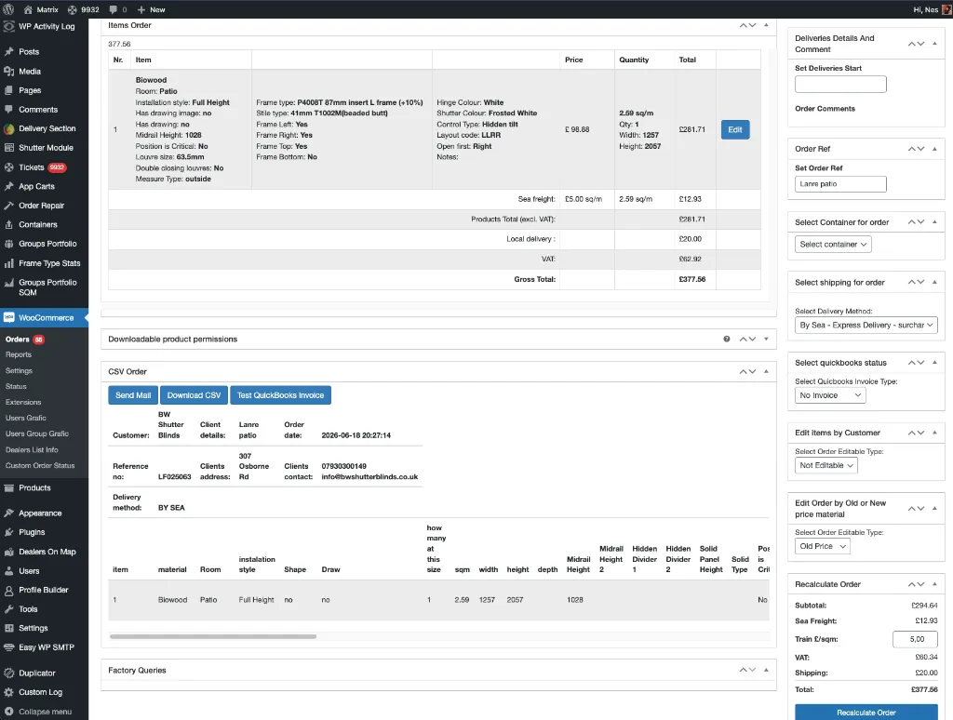This screenshot has height=720, width=953.
Task: Collapse the Factory Queries panel
Action: point(766,670)
